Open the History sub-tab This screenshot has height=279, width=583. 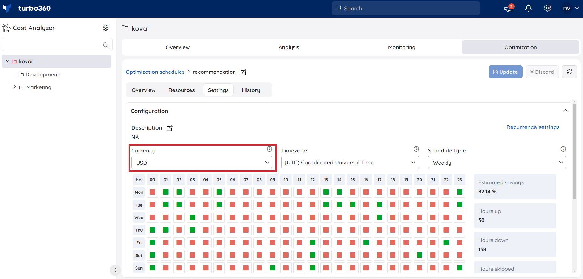(251, 90)
